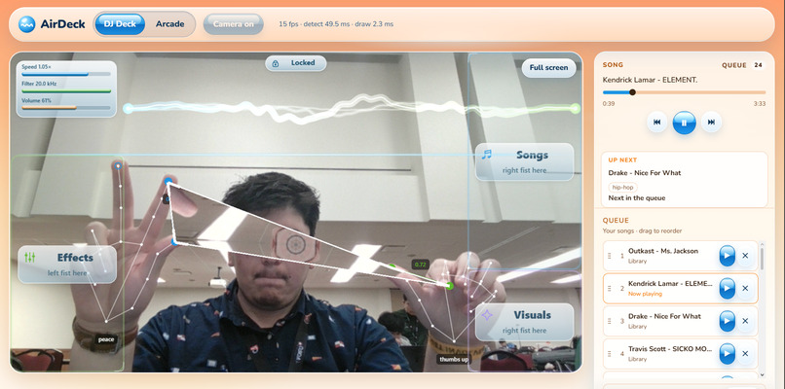
Task: Click the Effects zone panel
Action: [67, 264]
